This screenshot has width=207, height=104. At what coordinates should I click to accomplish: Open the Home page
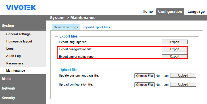[x=148, y=12]
